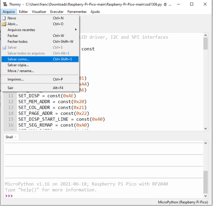Close the Shell tab
This screenshot has height=206, width=213.
15,137
